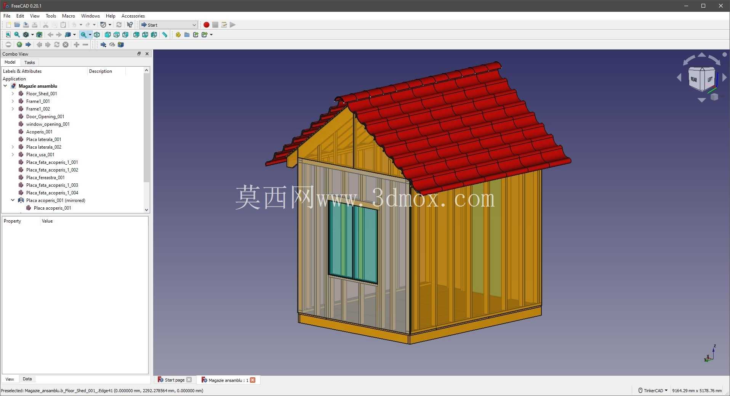Open the Undo history dropdown arrow
The height and width of the screenshot is (396, 730).
pyautogui.click(x=81, y=25)
